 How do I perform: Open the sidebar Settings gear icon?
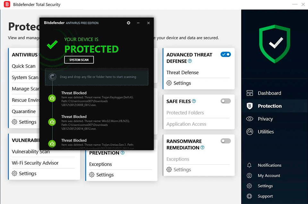coord(249,186)
